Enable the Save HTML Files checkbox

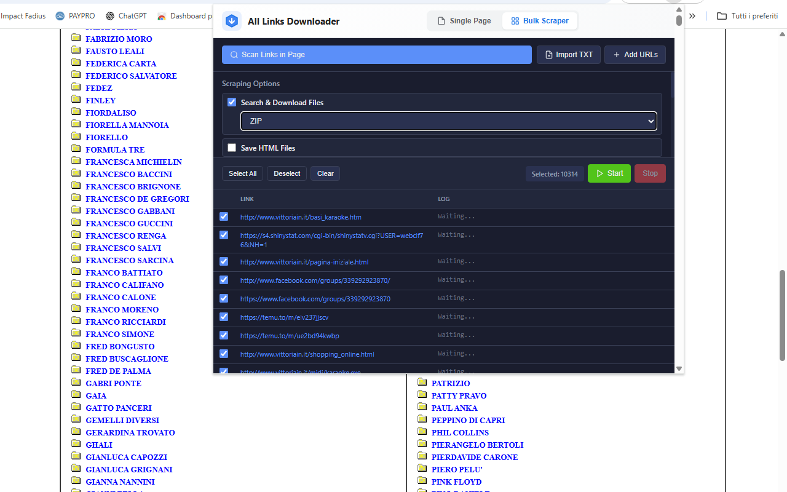(x=232, y=148)
